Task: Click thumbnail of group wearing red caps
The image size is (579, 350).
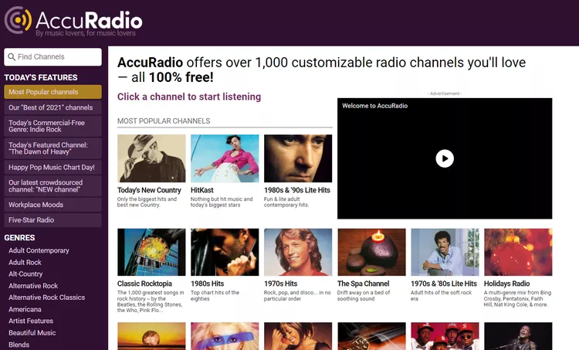Action: coord(445,336)
